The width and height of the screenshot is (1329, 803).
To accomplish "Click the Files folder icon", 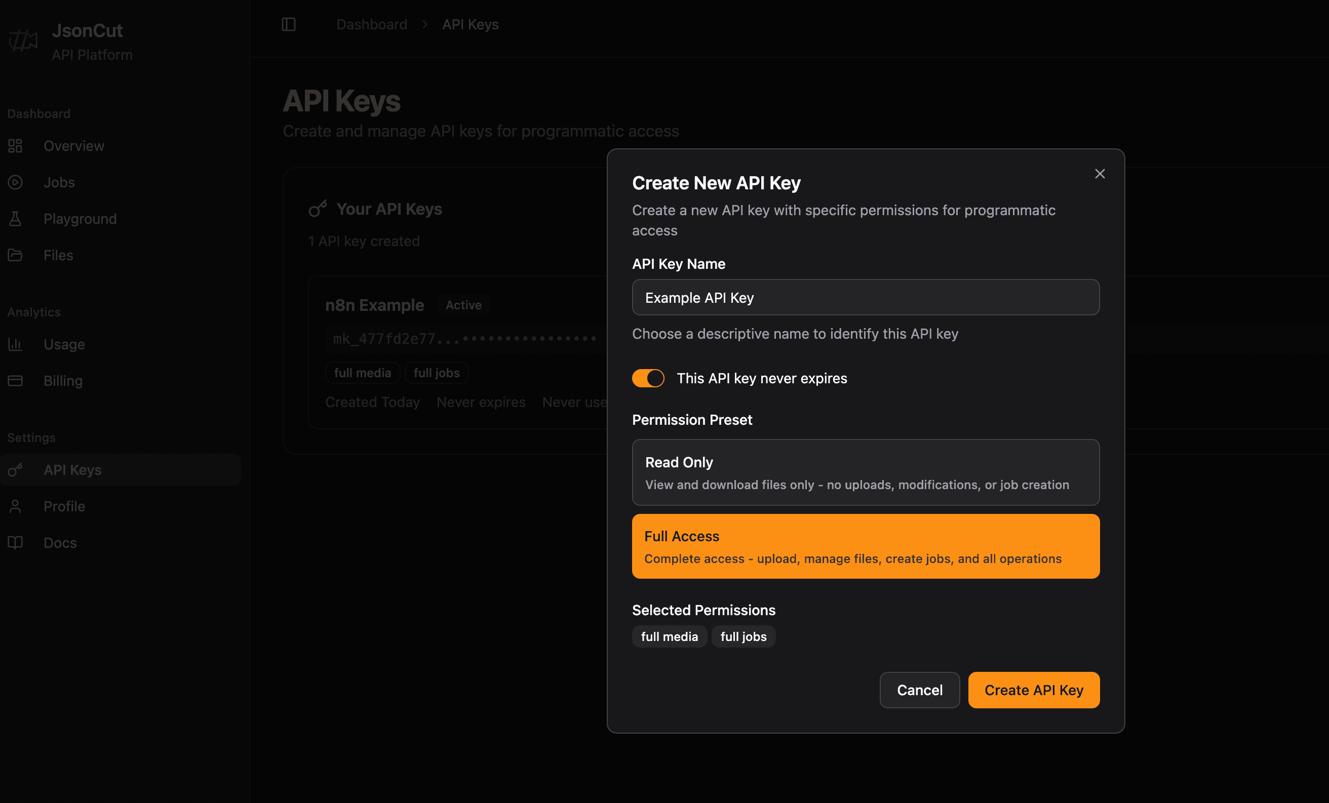I will coord(15,255).
